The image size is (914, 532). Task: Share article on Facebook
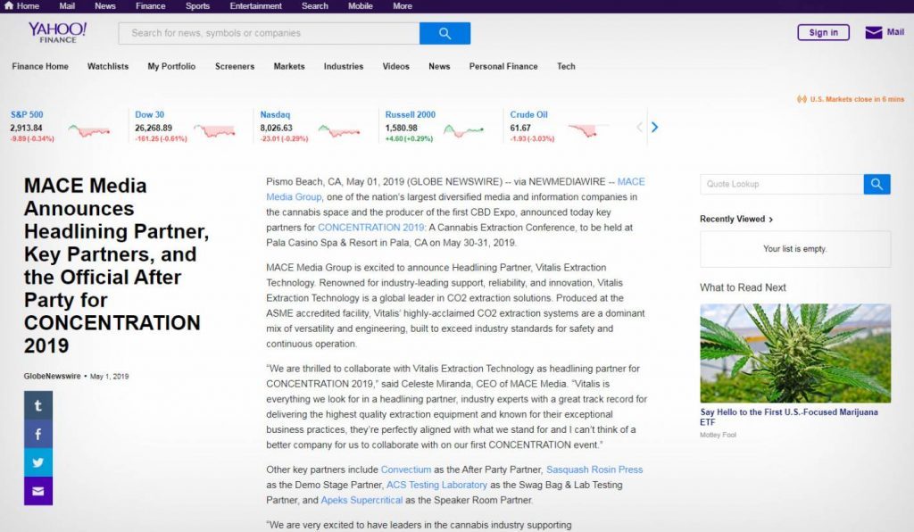click(x=38, y=434)
